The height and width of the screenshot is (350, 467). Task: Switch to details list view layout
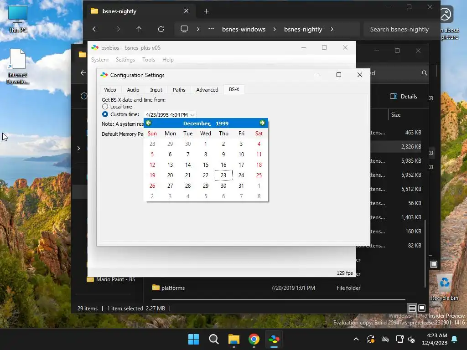point(412,309)
